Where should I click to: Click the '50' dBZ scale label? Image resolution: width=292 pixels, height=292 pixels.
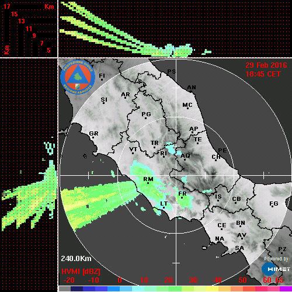[242, 280]
